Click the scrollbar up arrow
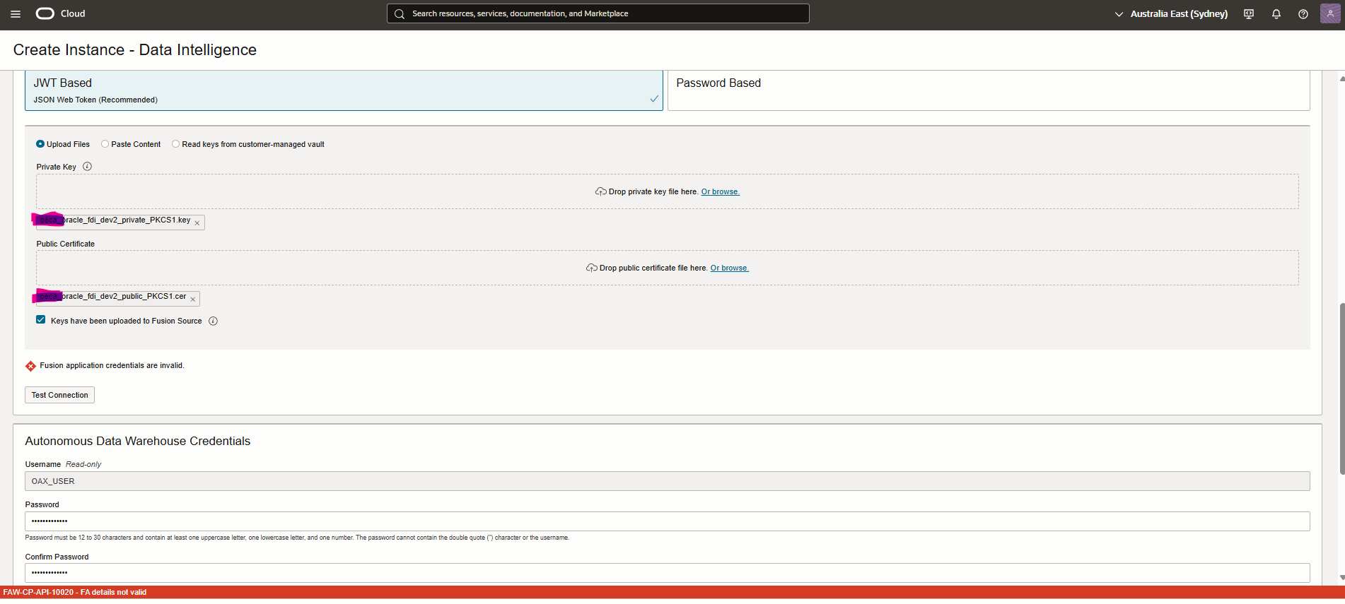Screen dimensions: 1345x604 point(1341,78)
